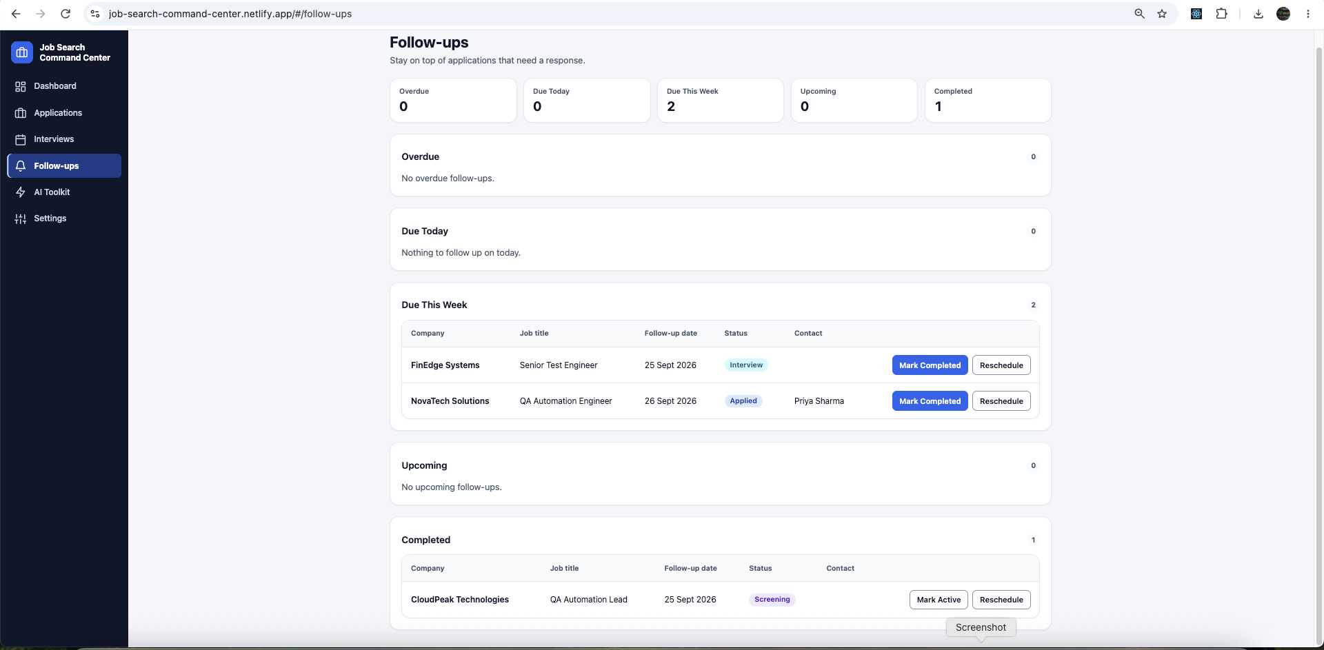Mark NovaTech Solutions follow-up completed
The width and height of the screenshot is (1324, 650).
pos(930,401)
